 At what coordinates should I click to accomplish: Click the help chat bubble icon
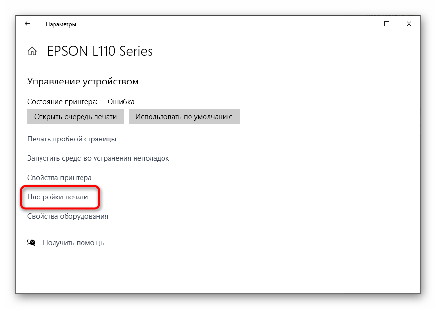31,242
